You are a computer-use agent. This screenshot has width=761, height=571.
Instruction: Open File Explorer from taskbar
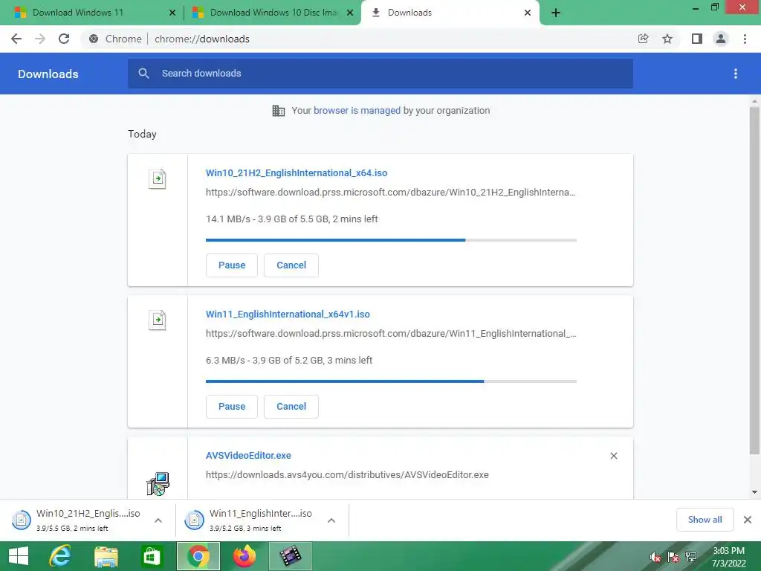coord(106,556)
